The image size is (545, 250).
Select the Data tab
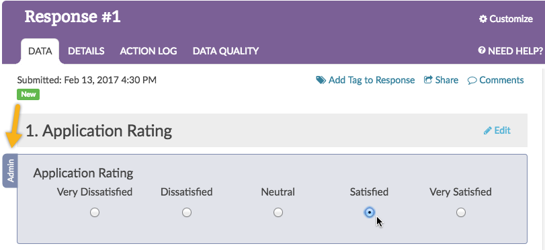(x=40, y=51)
